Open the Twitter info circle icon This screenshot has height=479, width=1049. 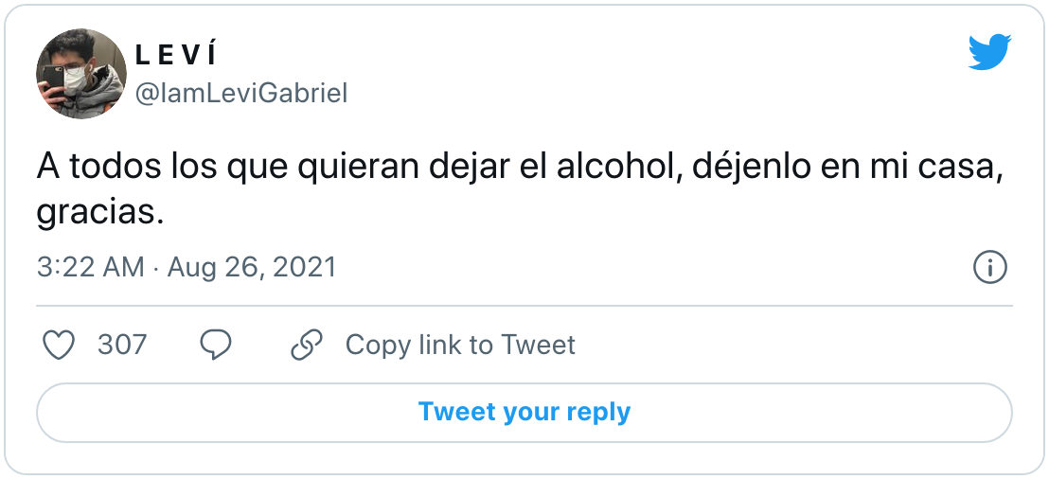[989, 268]
